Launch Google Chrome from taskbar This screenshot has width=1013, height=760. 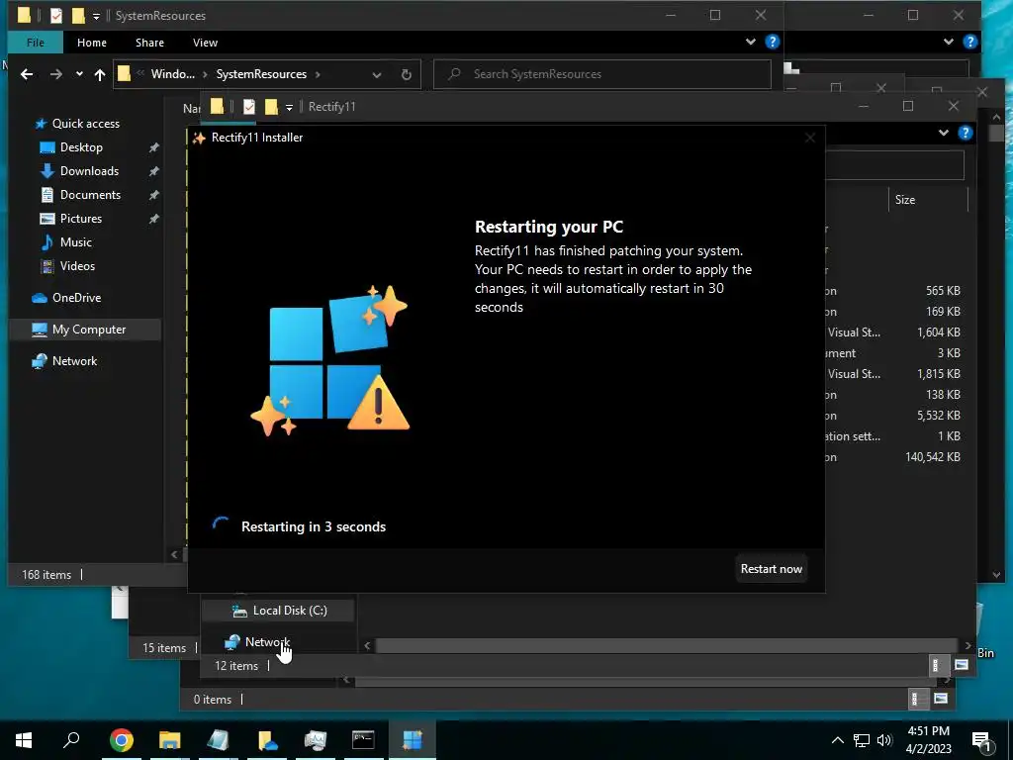coord(121,740)
